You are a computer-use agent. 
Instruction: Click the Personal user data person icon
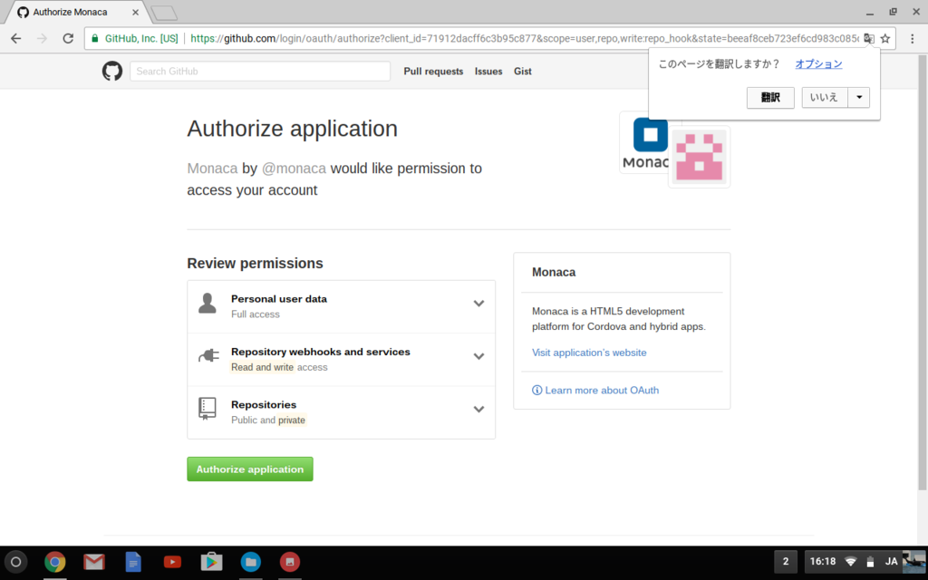pyautogui.click(x=208, y=303)
